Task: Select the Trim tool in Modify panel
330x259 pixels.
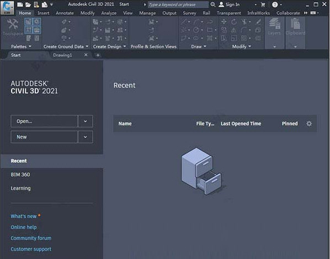Action: click(244, 22)
